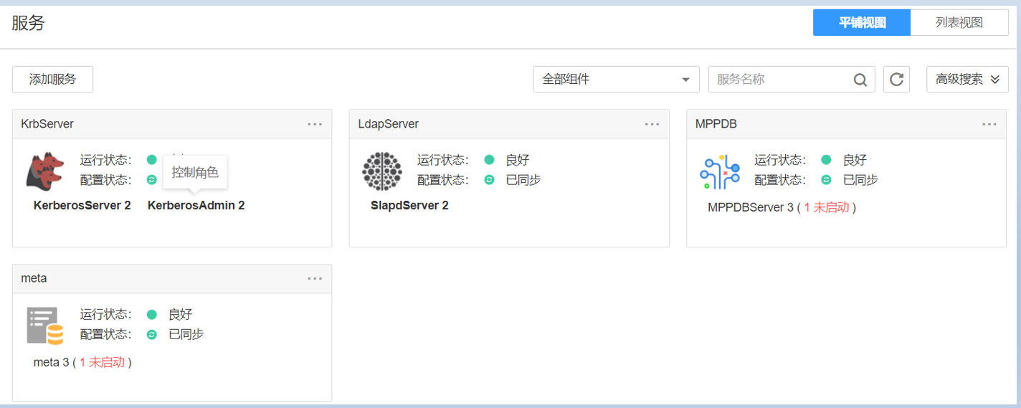
Task: Click the 控制角色 tooltip
Action: [195, 172]
